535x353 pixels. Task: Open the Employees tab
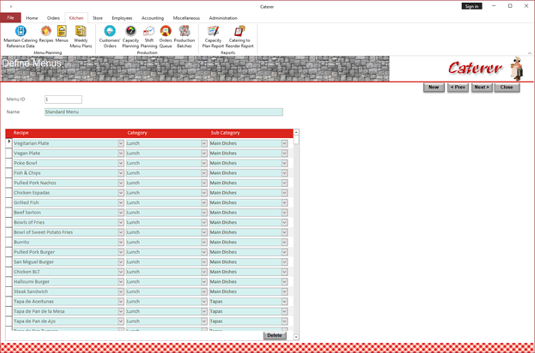(x=122, y=18)
